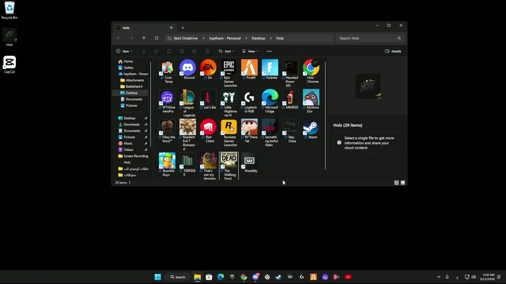Screen dimensions: 506x284
Task: Select the FiveM shortcut in the folder
Action: pos(249,70)
